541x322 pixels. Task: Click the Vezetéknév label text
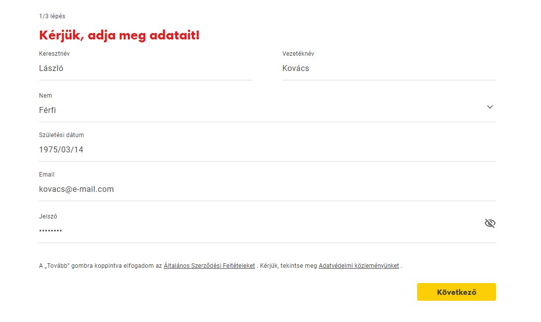(x=298, y=54)
